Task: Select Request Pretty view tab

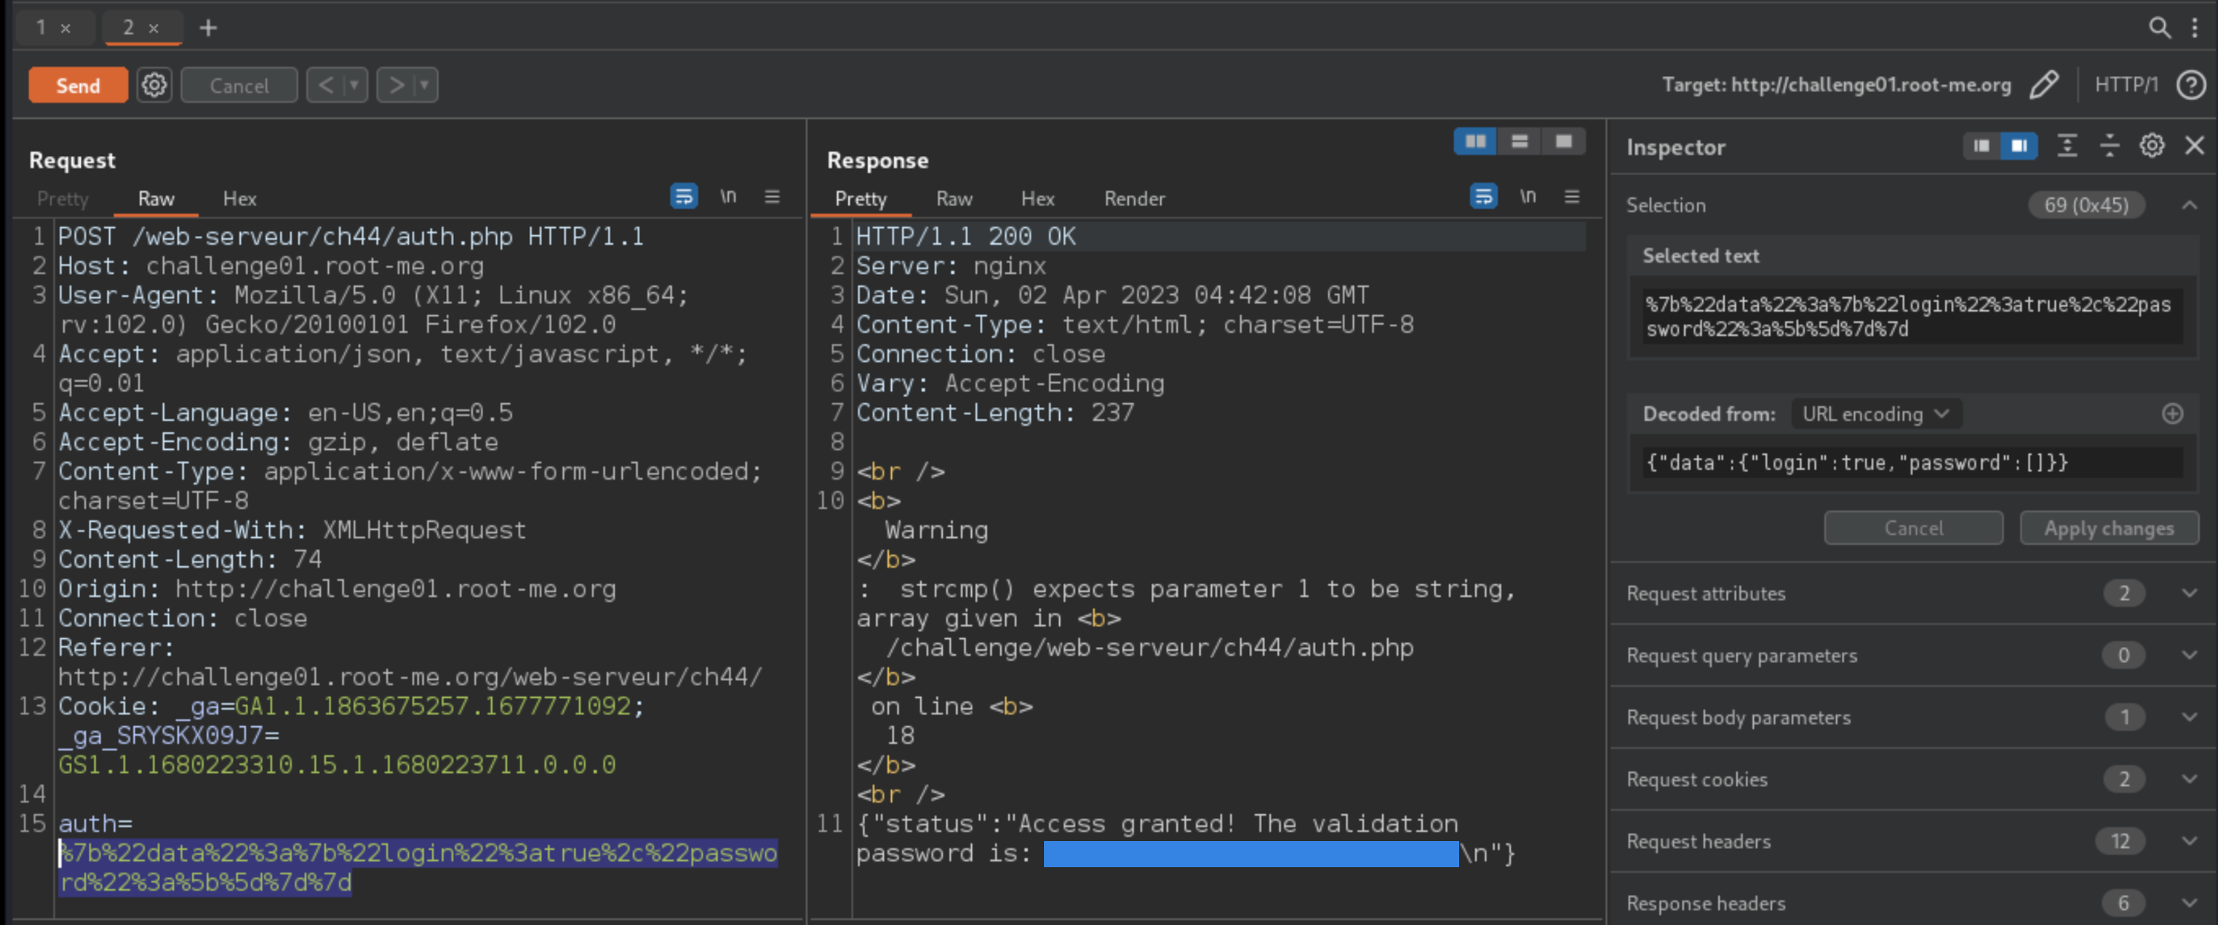Action: (63, 199)
